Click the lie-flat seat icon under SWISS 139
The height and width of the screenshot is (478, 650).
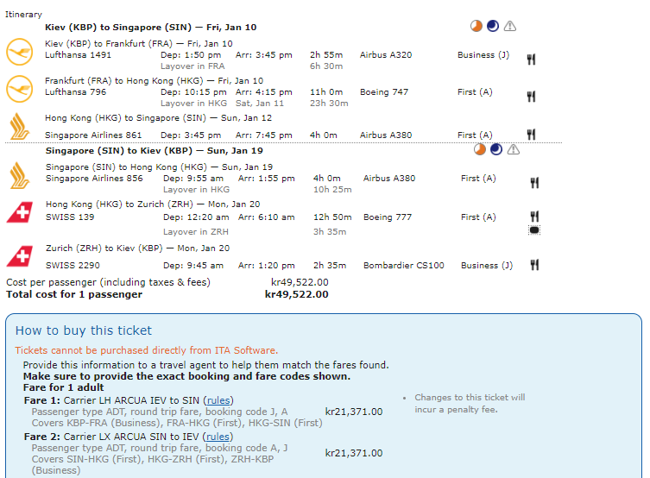pos(534,230)
